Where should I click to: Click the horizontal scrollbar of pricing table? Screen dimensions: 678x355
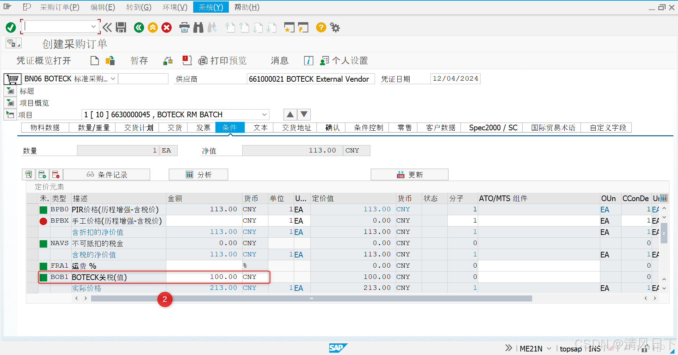coord(311,298)
